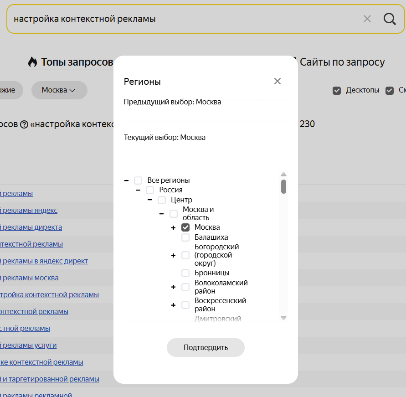
Task: Open the Сайты по запросу tab
Action: pyautogui.click(x=342, y=62)
